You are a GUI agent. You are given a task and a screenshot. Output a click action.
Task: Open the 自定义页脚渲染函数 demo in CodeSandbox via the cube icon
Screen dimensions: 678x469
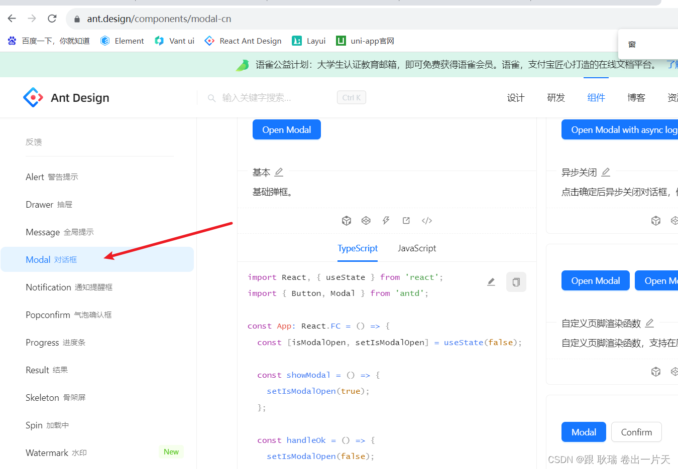656,372
